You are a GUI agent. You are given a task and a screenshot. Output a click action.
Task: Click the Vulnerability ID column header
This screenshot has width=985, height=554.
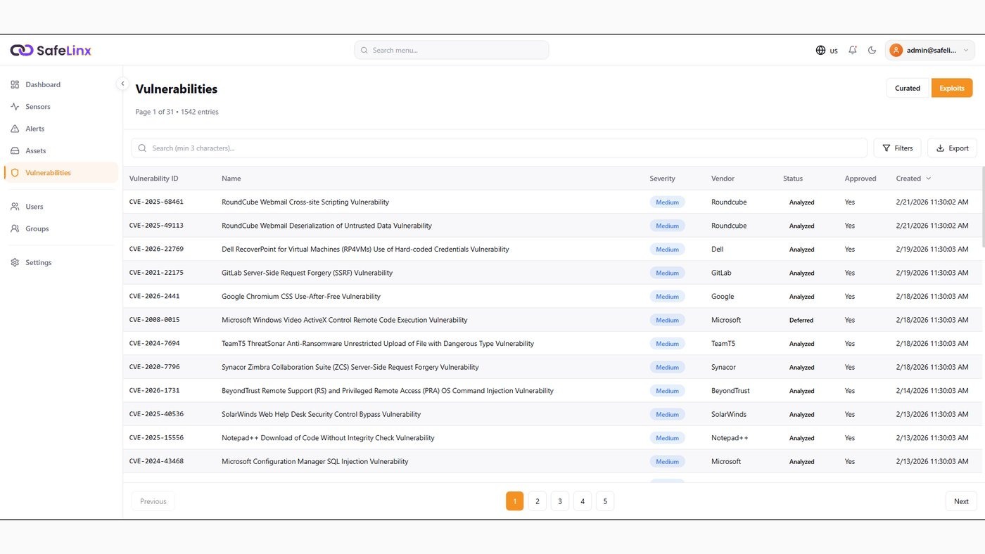153,179
